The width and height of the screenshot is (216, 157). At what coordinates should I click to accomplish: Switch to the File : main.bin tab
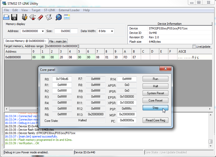(58, 41)
